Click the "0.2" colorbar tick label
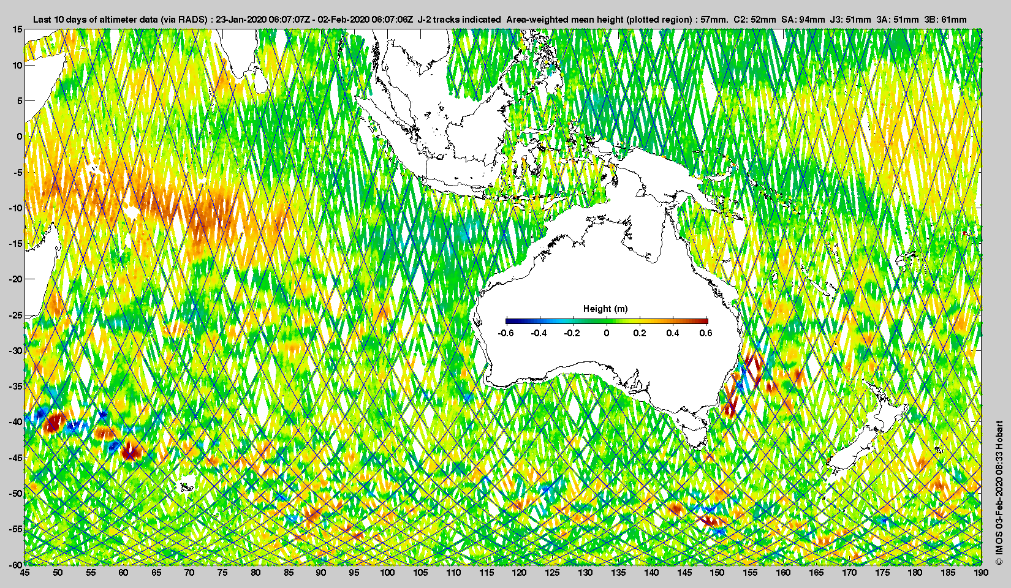The width and height of the screenshot is (1011, 588). pos(640,333)
